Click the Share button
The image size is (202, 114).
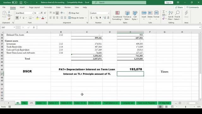point(179,7)
